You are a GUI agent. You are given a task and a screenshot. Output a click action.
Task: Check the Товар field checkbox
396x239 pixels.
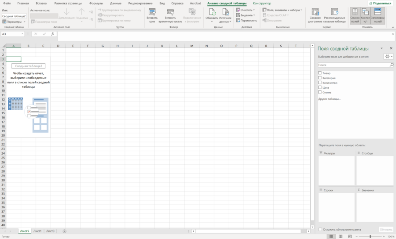coord(320,73)
